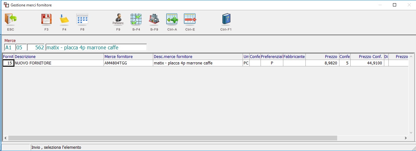Click the F4 pinned note icon
The height and width of the screenshot is (151, 416).
click(64, 19)
